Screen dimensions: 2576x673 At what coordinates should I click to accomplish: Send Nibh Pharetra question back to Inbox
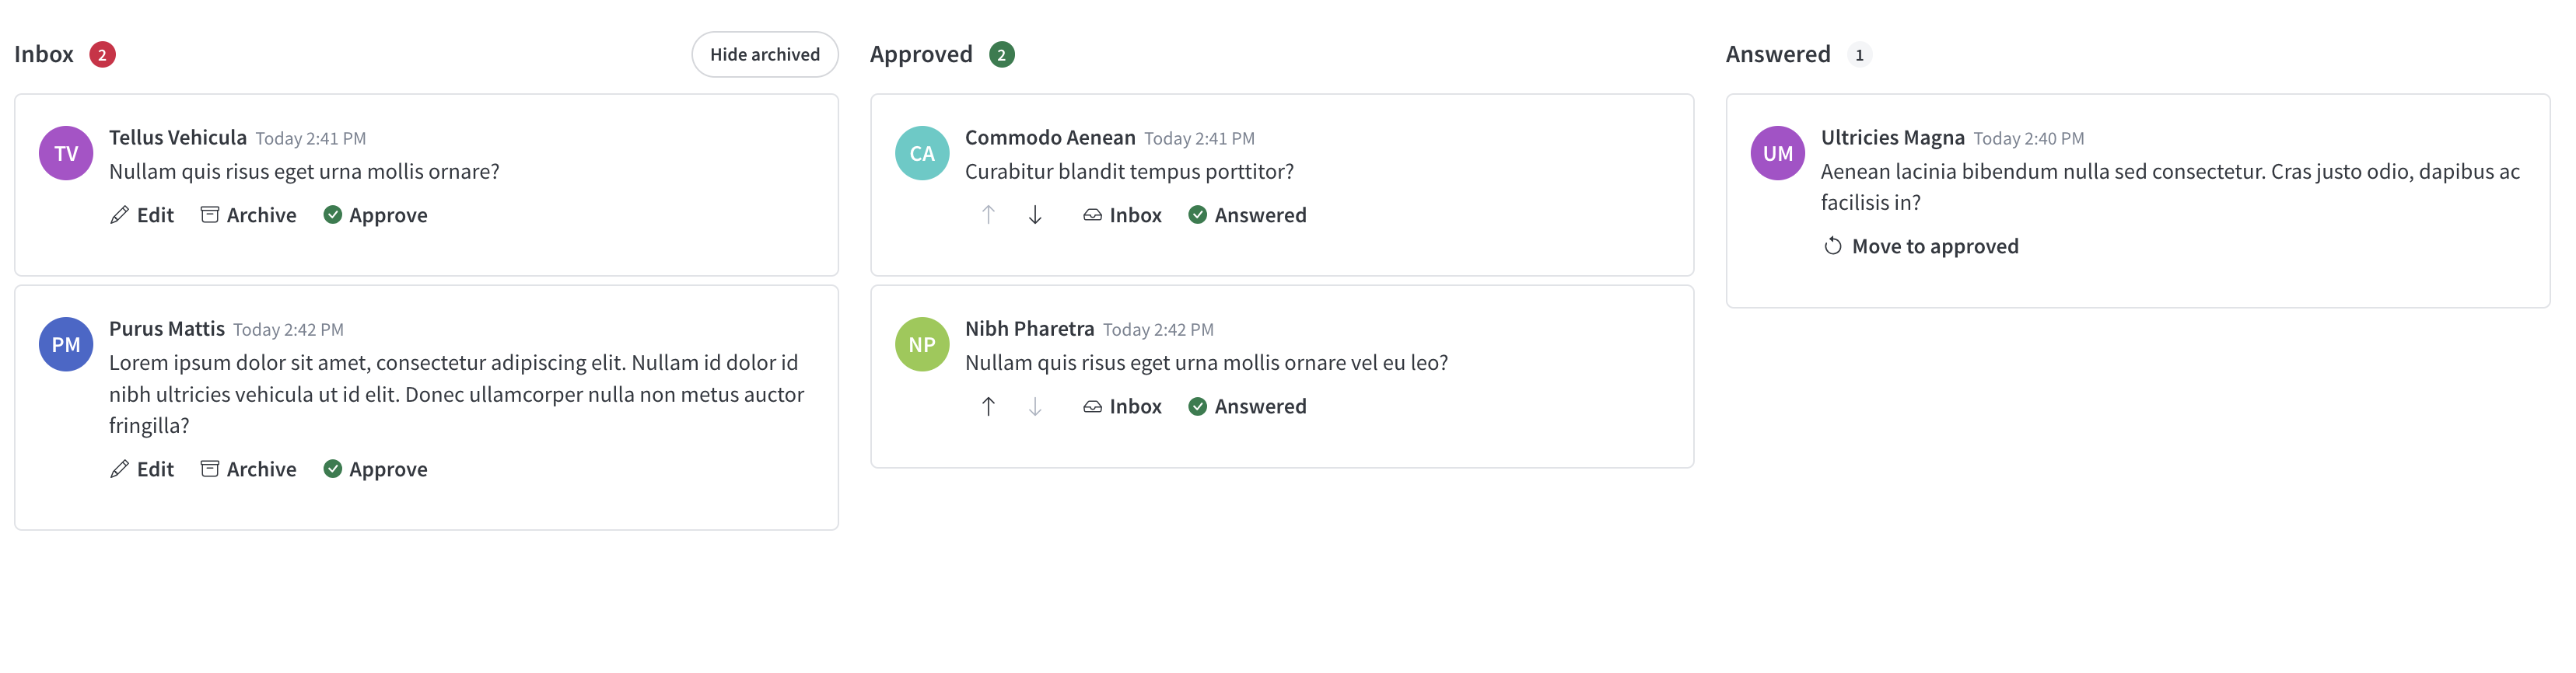1122,406
